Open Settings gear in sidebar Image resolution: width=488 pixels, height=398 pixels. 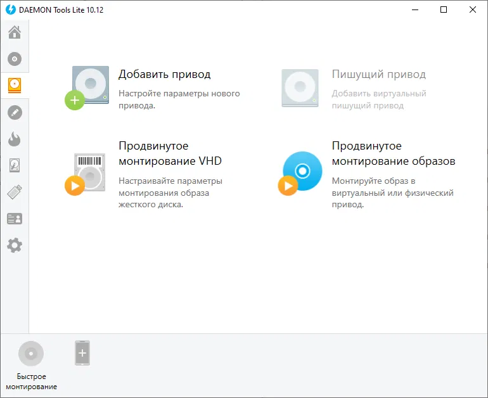point(15,245)
